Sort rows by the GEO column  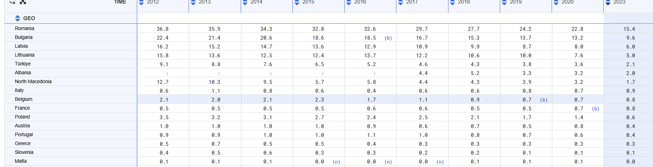[x=18, y=18]
